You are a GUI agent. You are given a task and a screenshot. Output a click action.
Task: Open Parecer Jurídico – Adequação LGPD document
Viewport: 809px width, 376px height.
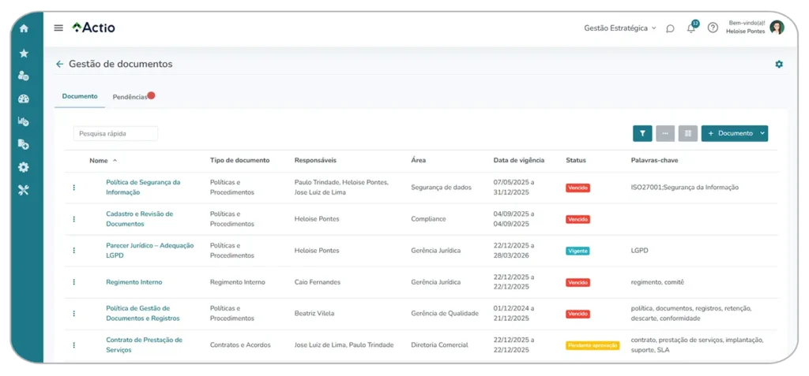[149, 250]
